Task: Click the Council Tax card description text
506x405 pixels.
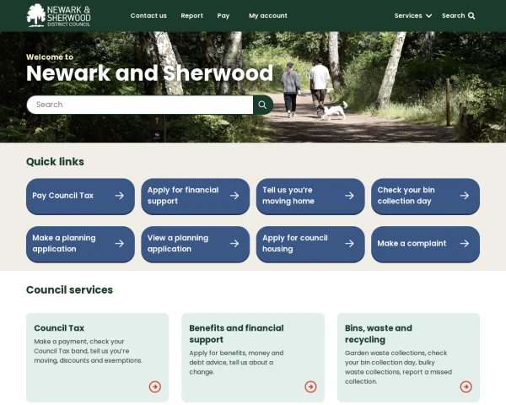Action: [x=88, y=351]
